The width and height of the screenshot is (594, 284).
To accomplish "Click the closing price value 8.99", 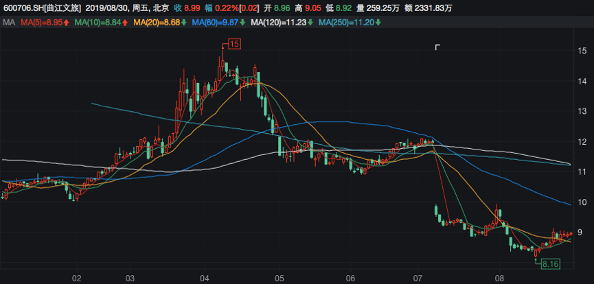I will tap(193, 8).
